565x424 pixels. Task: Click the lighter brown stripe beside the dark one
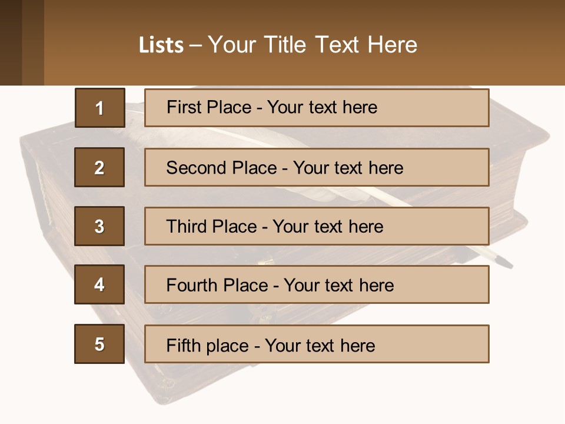coord(33,42)
